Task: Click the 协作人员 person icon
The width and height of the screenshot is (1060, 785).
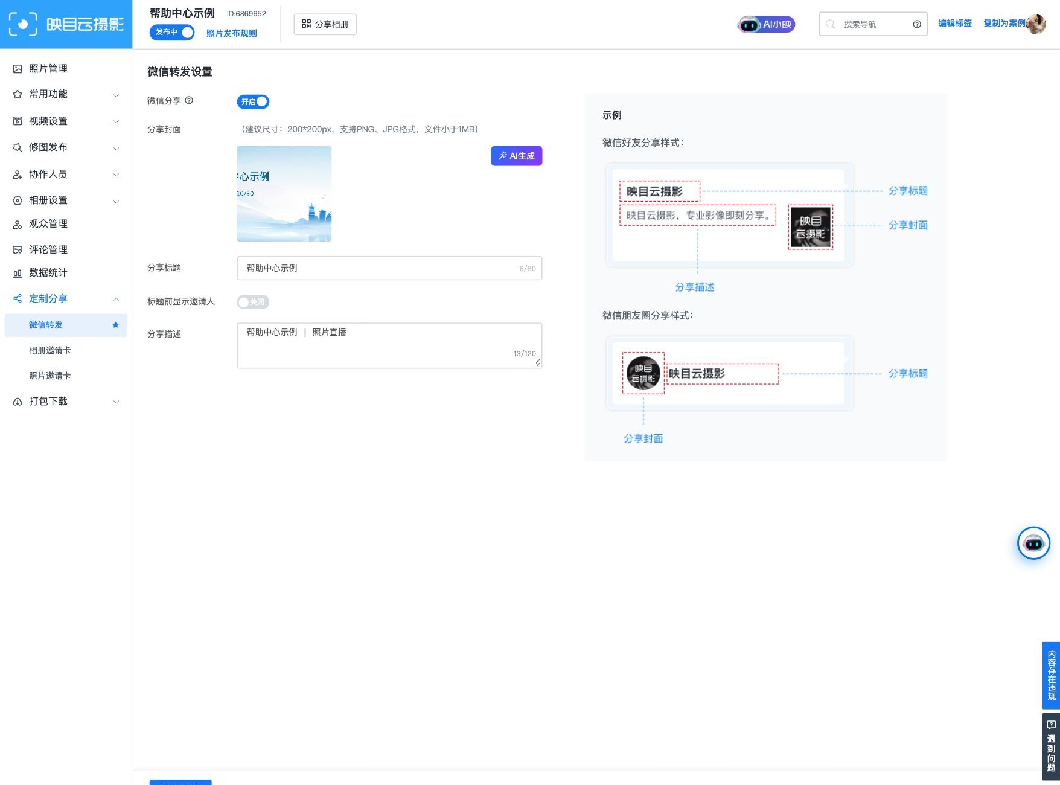Action: click(18, 175)
